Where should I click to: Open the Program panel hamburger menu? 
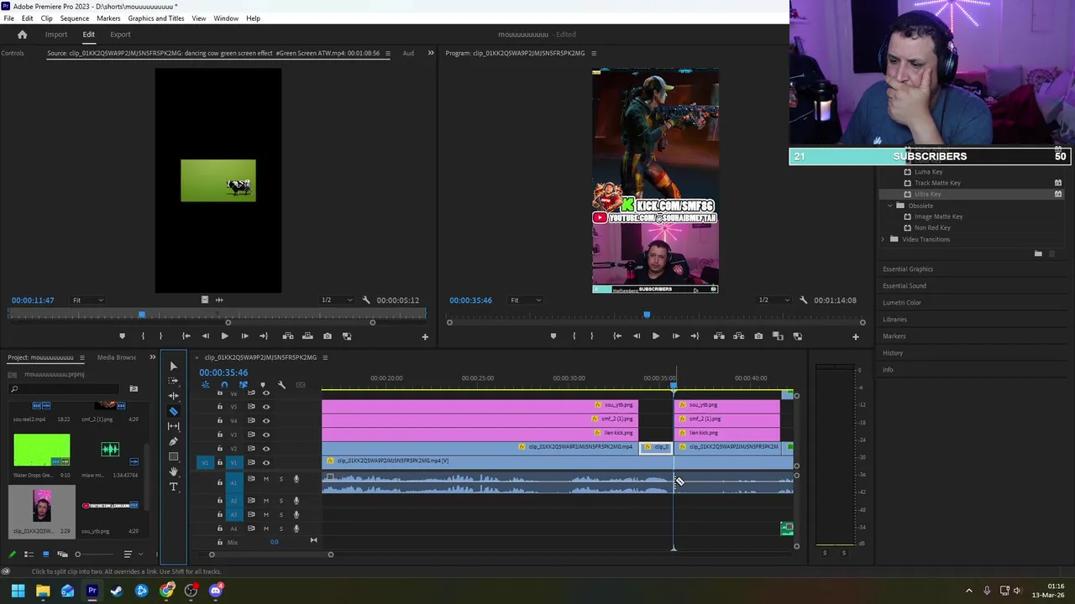[594, 53]
